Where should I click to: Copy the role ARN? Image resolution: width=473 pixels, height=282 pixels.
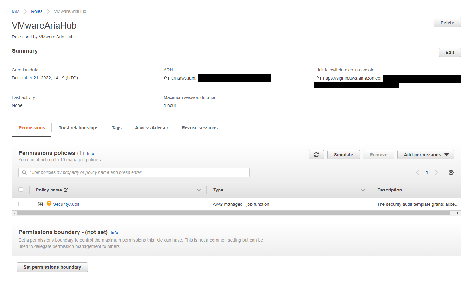[x=166, y=78]
